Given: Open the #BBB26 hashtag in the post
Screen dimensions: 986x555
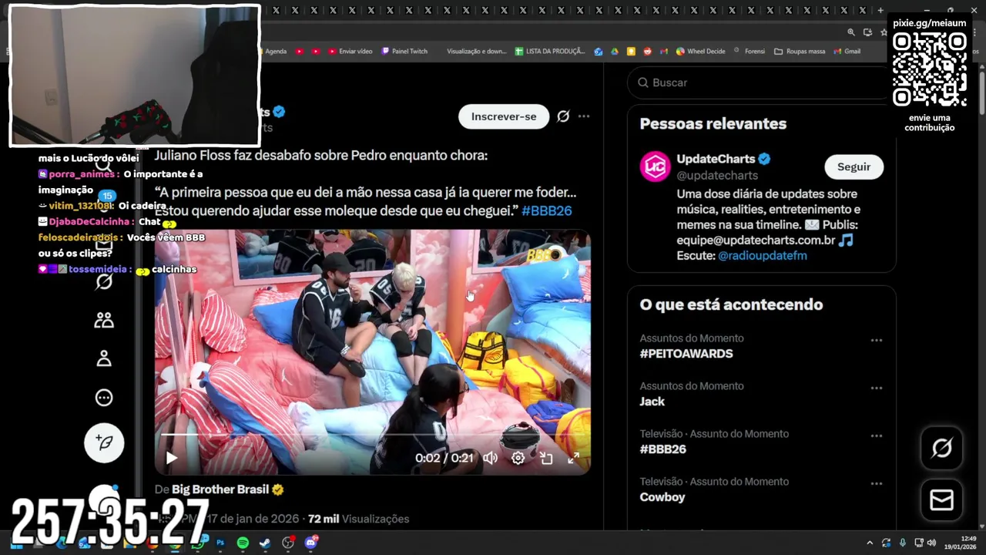Looking at the screenshot, I should click(546, 210).
